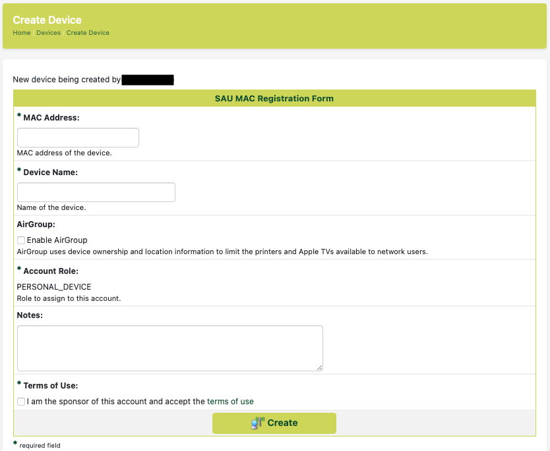This screenshot has height=451, width=550.
Task: Click the 'Enable AirGroup' label text
Action: [x=57, y=240]
